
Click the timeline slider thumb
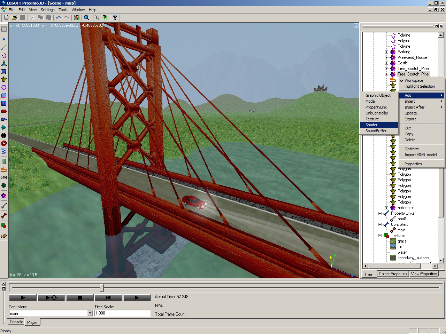click(102, 288)
